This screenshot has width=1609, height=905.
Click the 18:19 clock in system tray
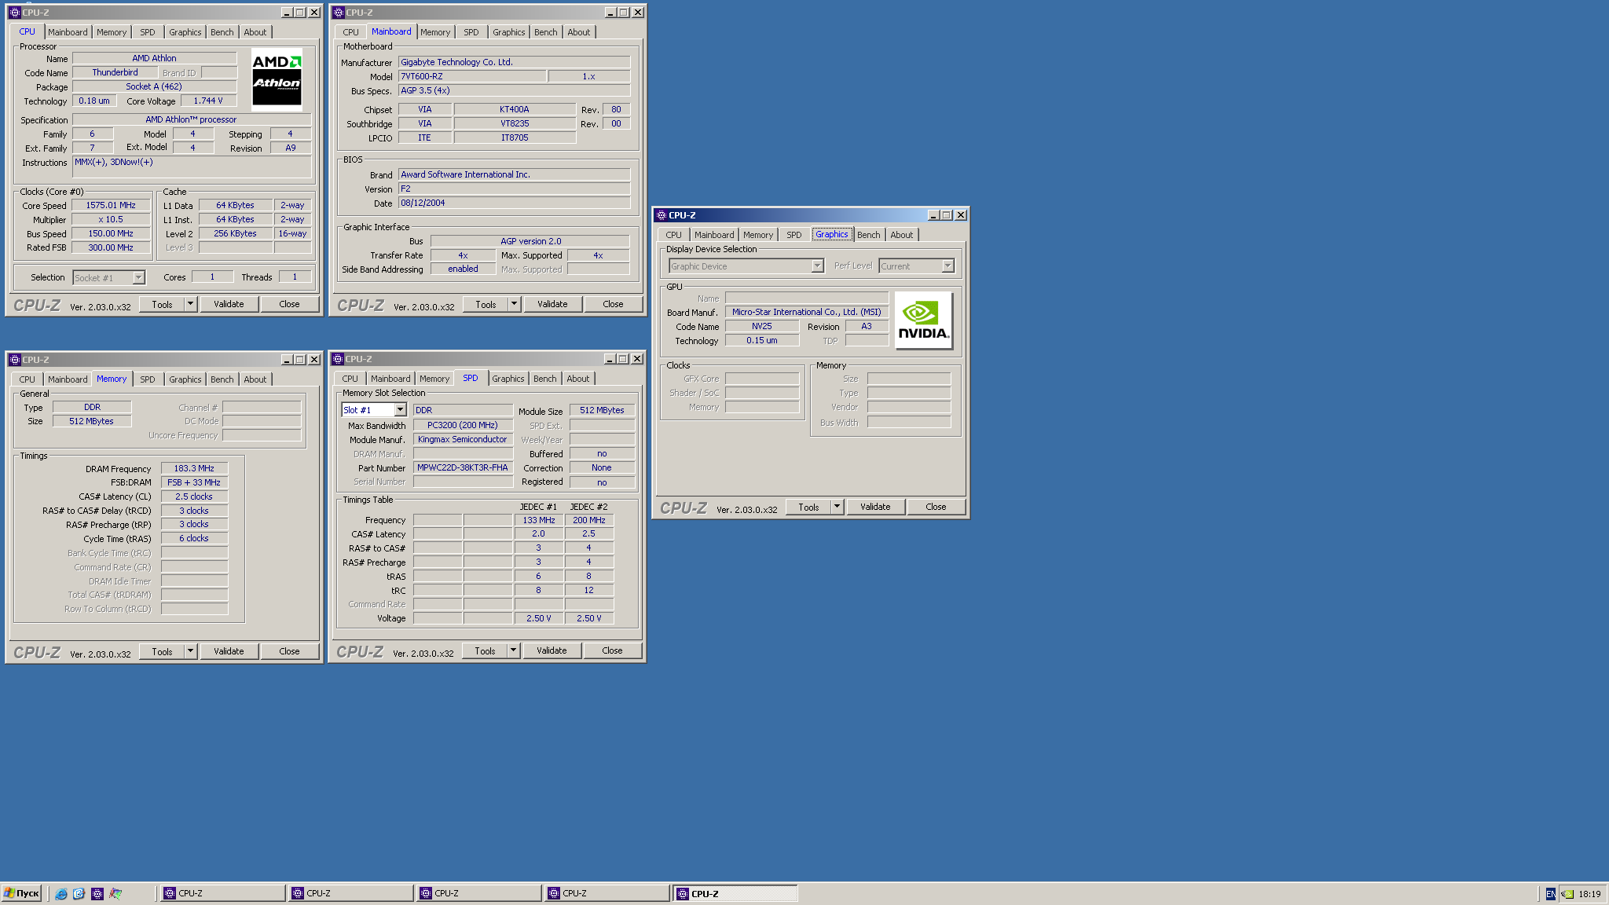(x=1589, y=894)
